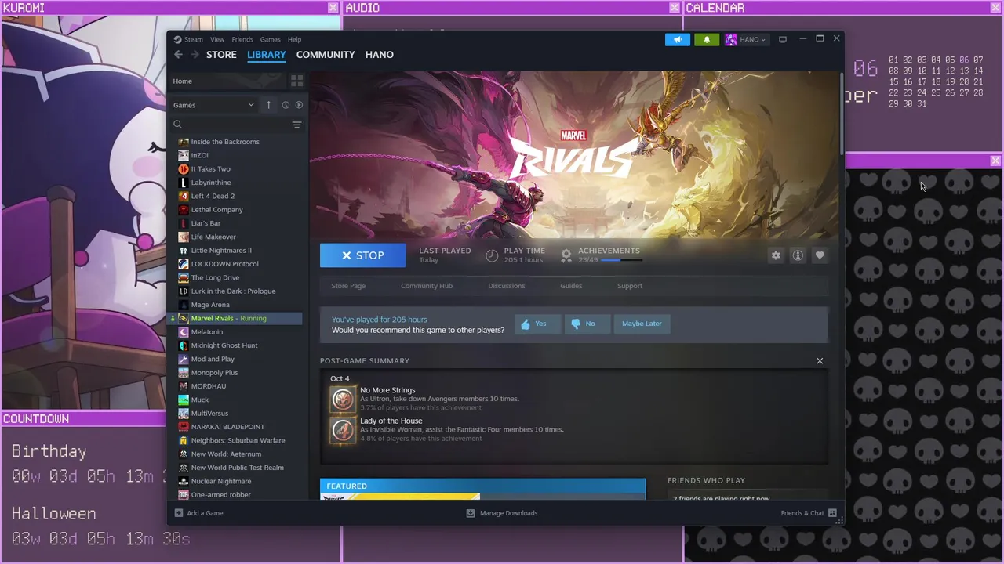Select Left 4 Dead 2 game icon in list
1004x564 pixels.
[x=184, y=196]
